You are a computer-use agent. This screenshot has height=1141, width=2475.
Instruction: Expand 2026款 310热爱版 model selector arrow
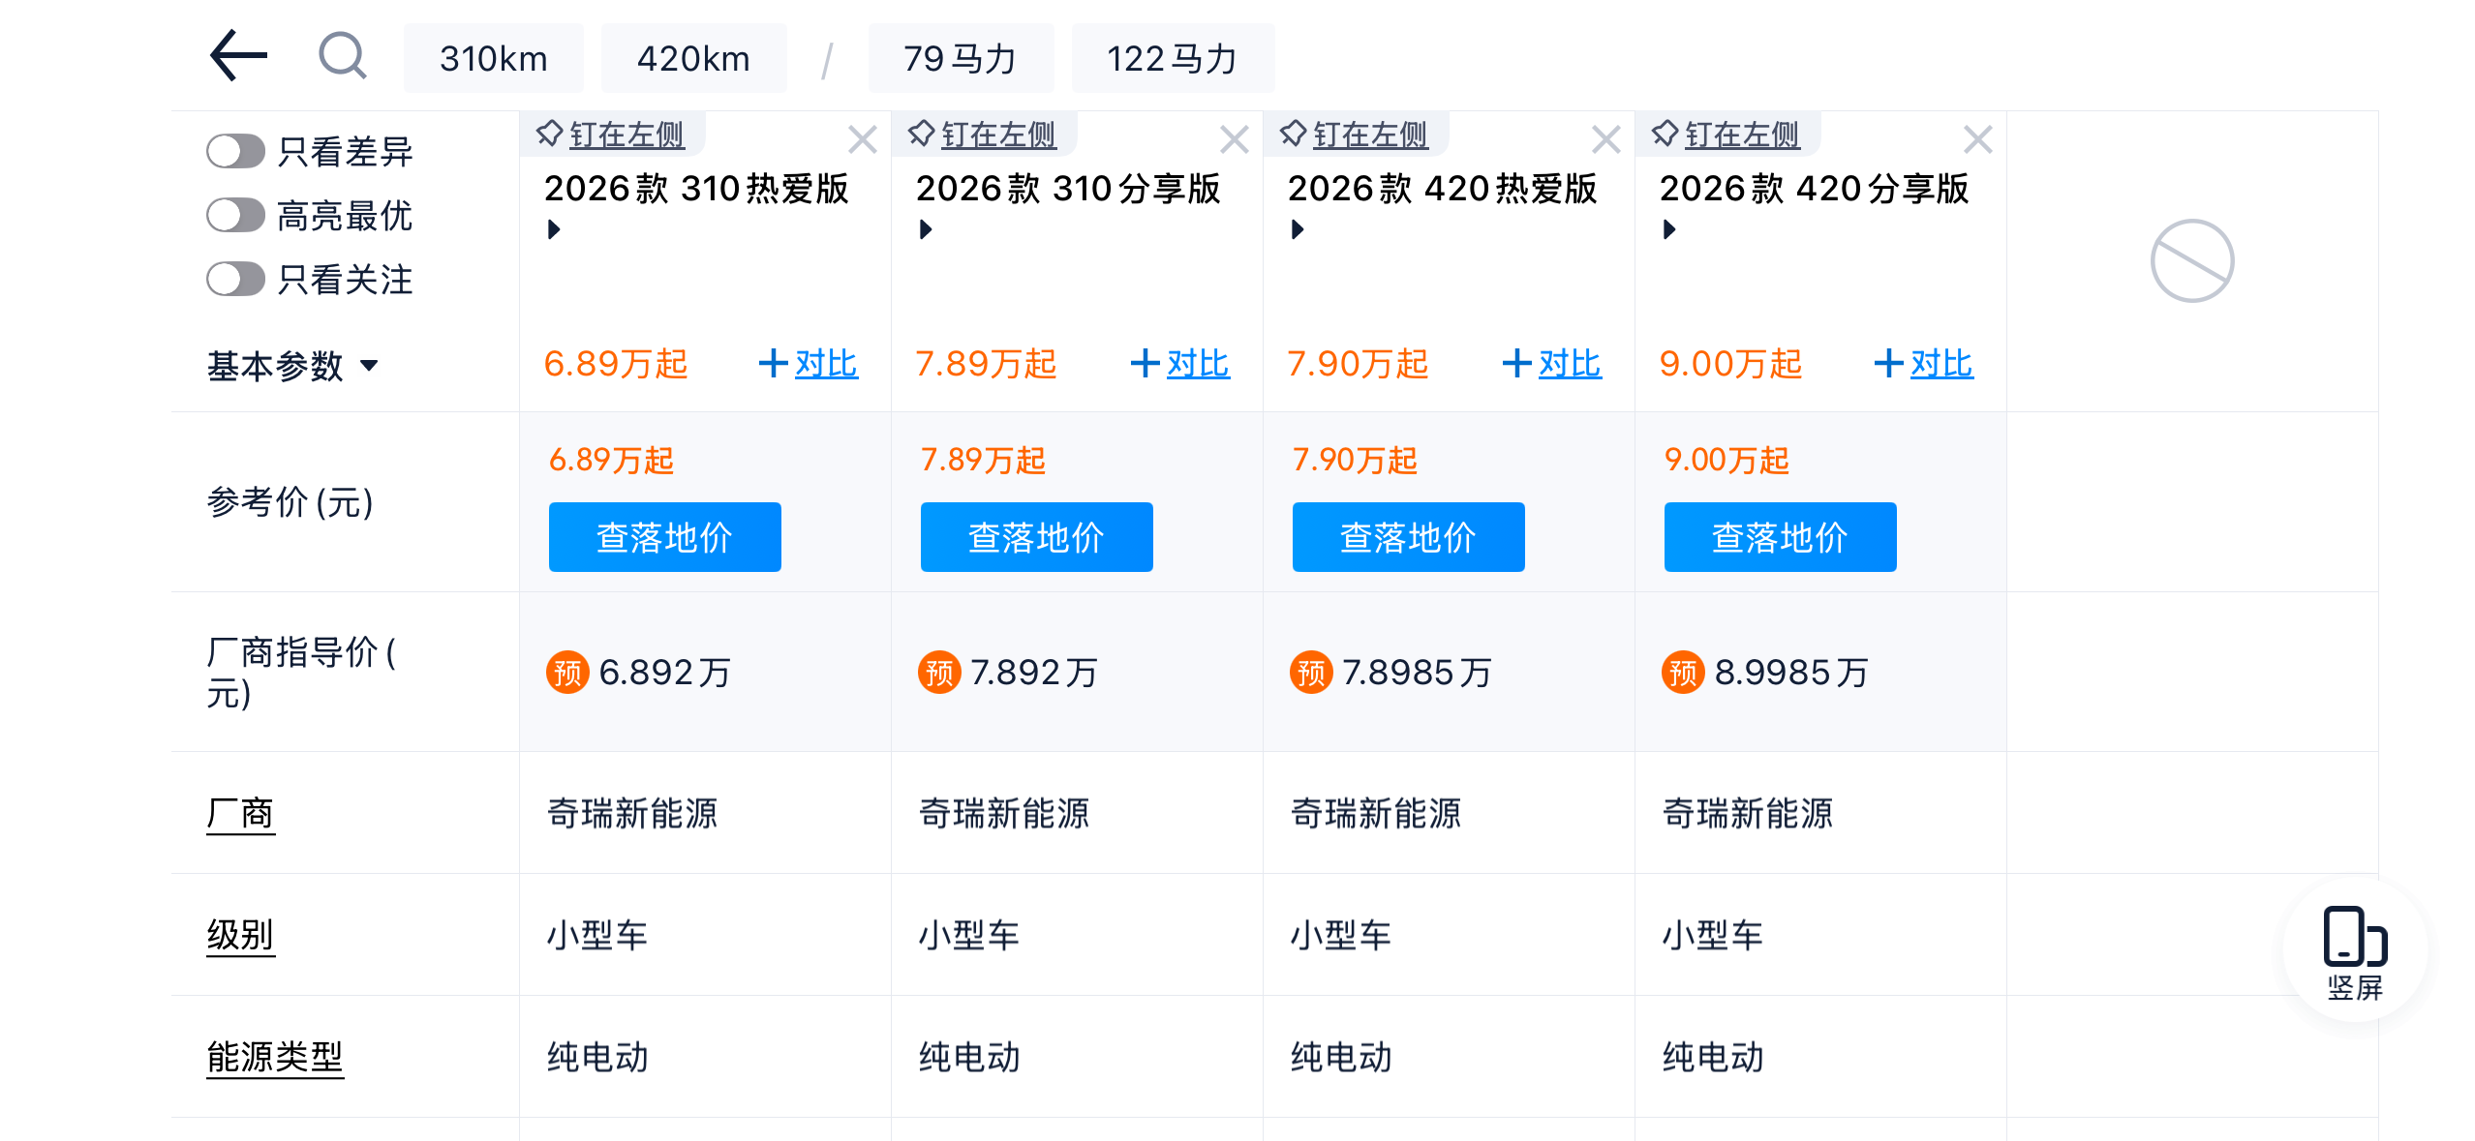pyautogui.click(x=554, y=229)
